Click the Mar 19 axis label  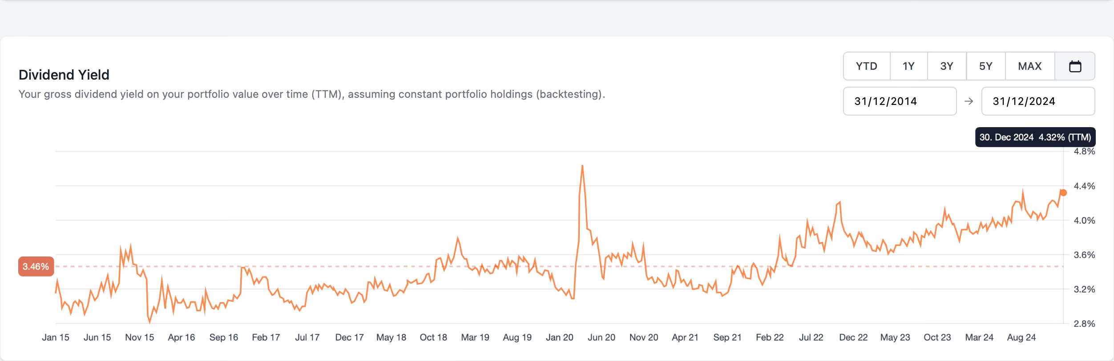[x=475, y=337]
